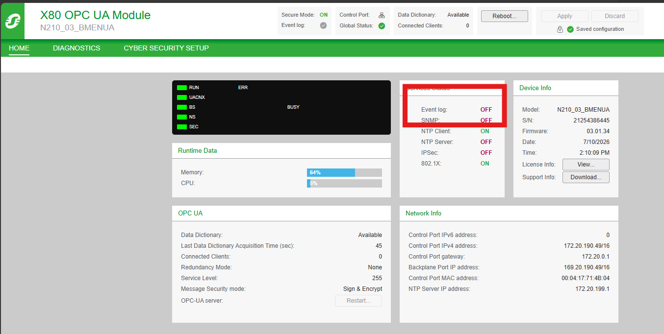Click the Apply button
The width and height of the screenshot is (664, 334).
pyautogui.click(x=564, y=16)
